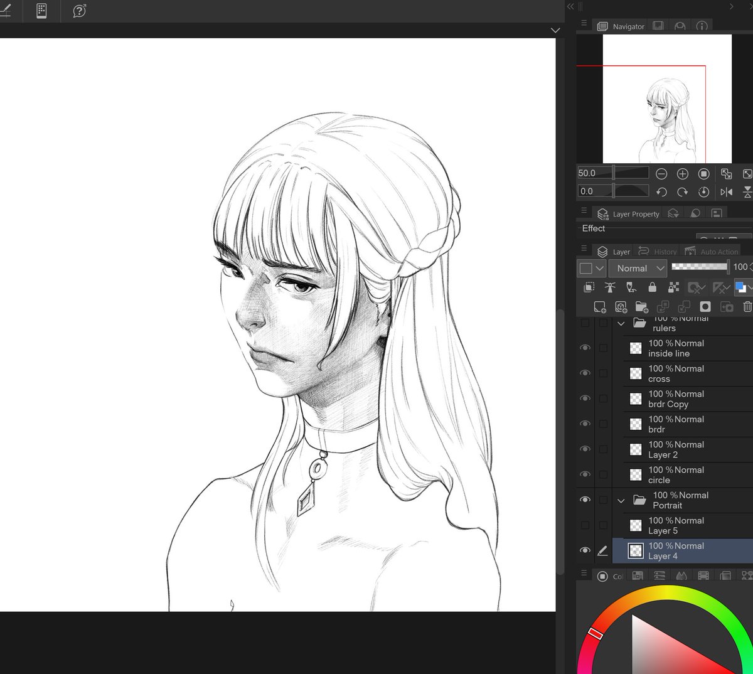Open the Information tab beside Navigator

pos(702,26)
